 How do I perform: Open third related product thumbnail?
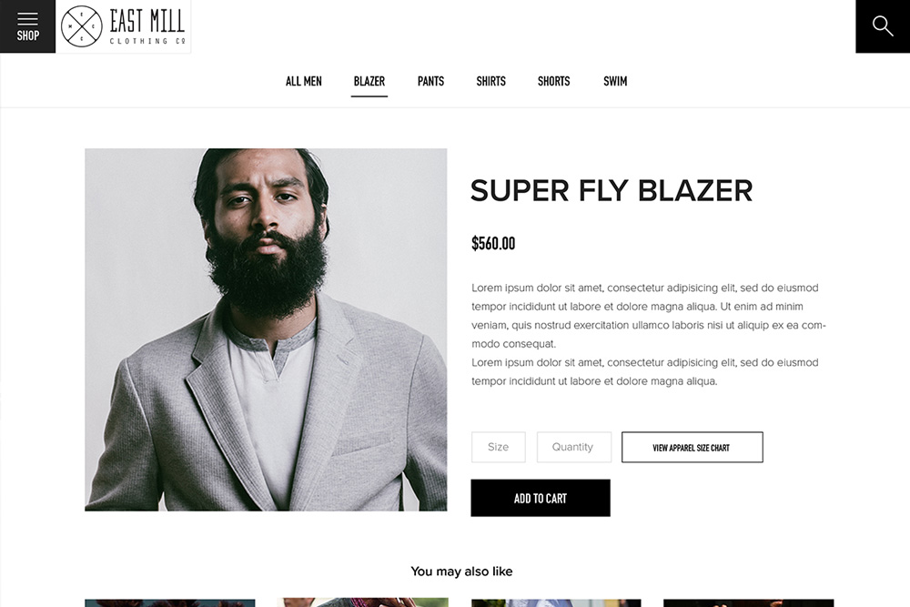(x=556, y=603)
